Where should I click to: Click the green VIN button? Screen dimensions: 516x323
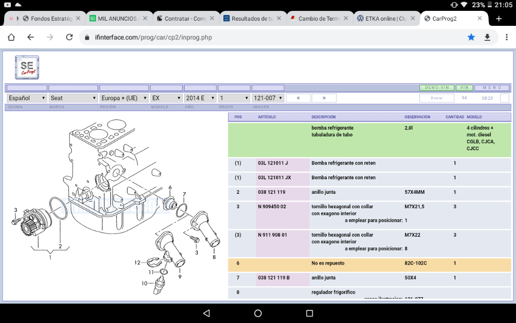(464, 88)
